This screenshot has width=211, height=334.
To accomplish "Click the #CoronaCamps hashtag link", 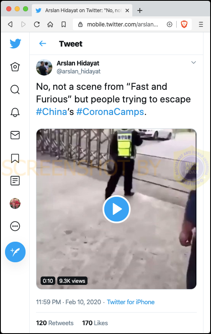I will (110, 112).
